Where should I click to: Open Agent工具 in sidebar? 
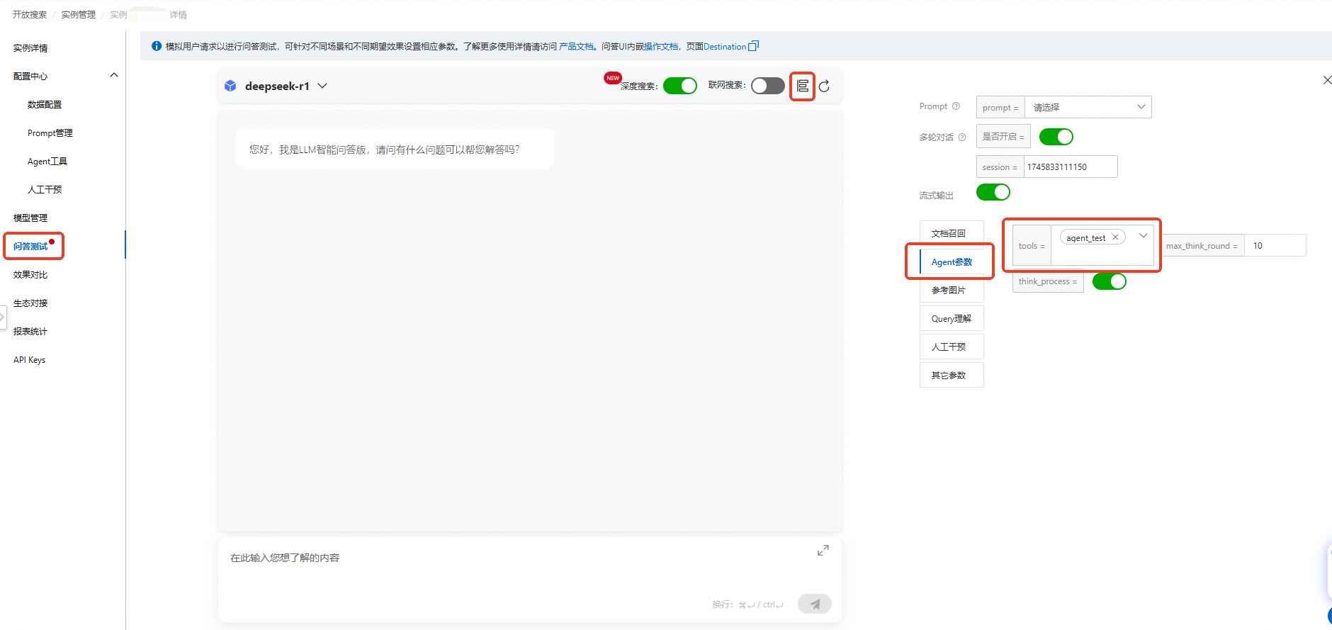coord(47,161)
